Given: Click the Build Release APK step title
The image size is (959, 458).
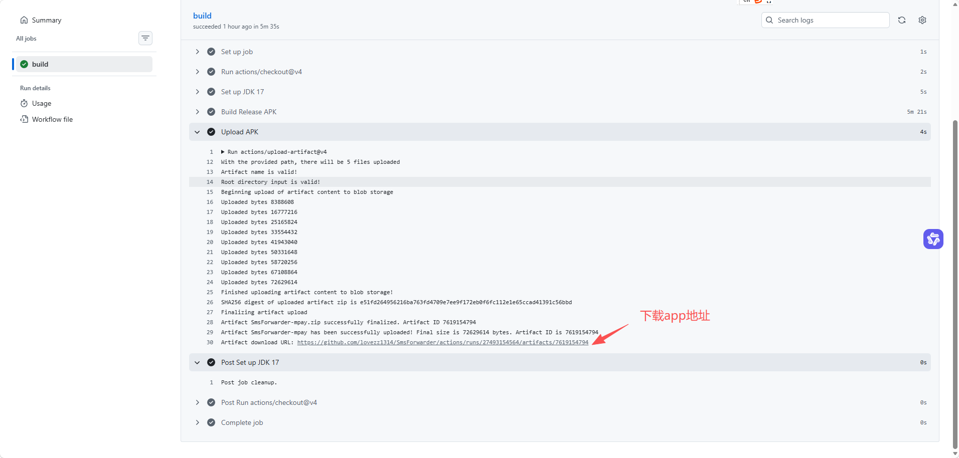Looking at the screenshot, I should pos(249,112).
